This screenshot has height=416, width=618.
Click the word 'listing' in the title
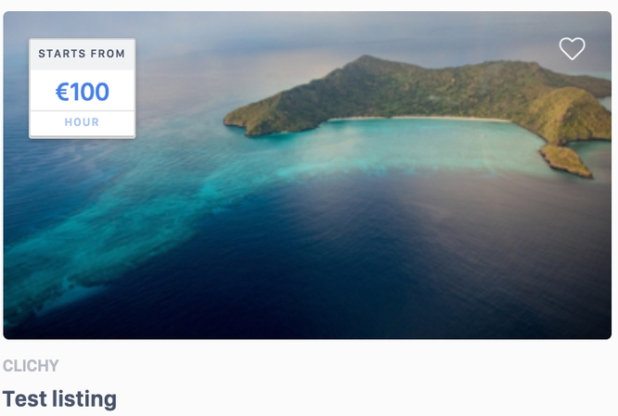(x=84, y=398)
